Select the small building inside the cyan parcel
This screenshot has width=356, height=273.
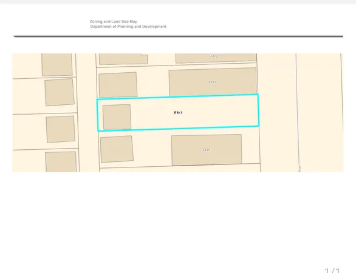(x=117, y=117)
